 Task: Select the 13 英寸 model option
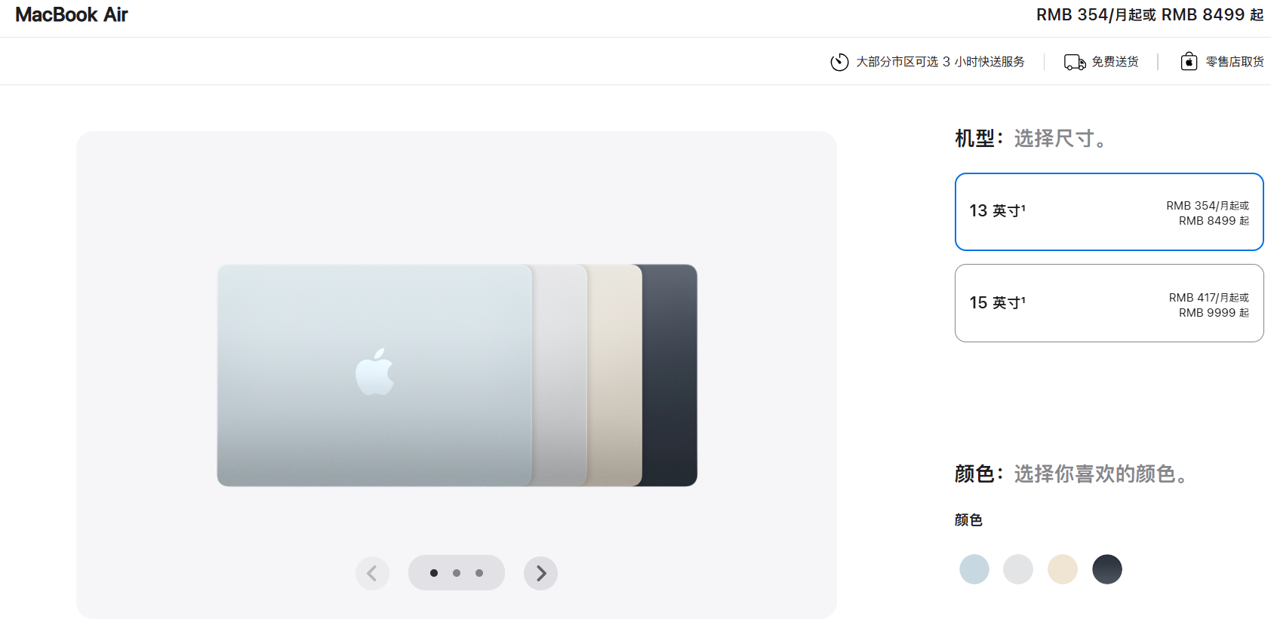pos(1109,212)
